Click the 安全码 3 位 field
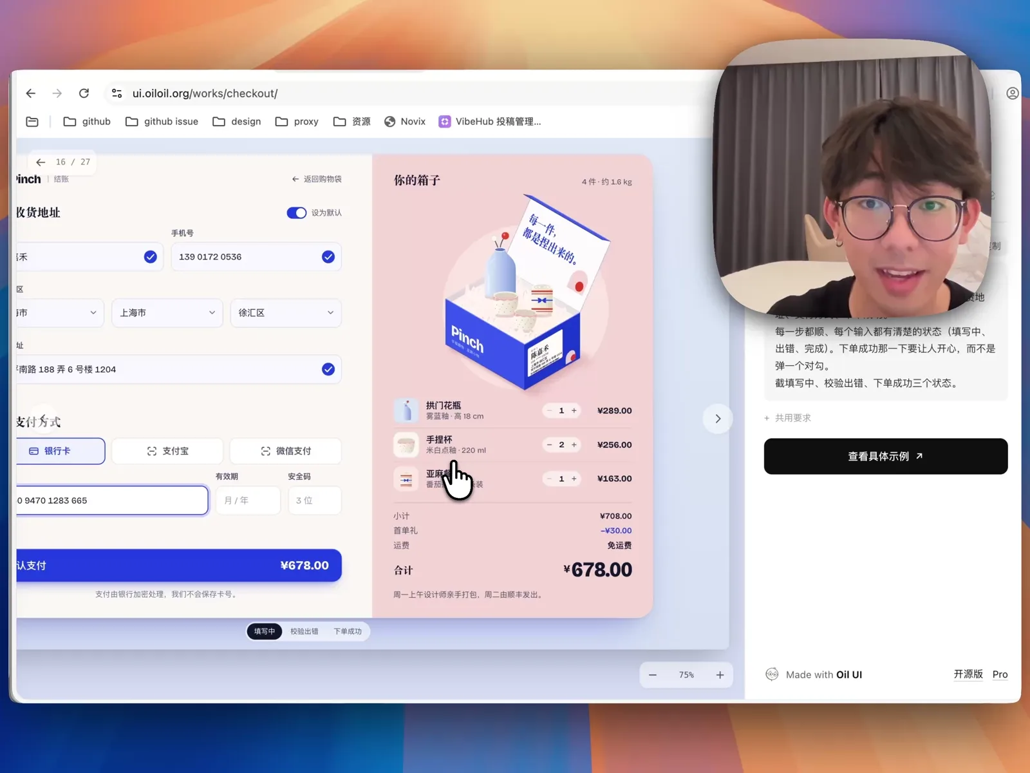This screenshot has height=773, width=1030. point(314,501)
